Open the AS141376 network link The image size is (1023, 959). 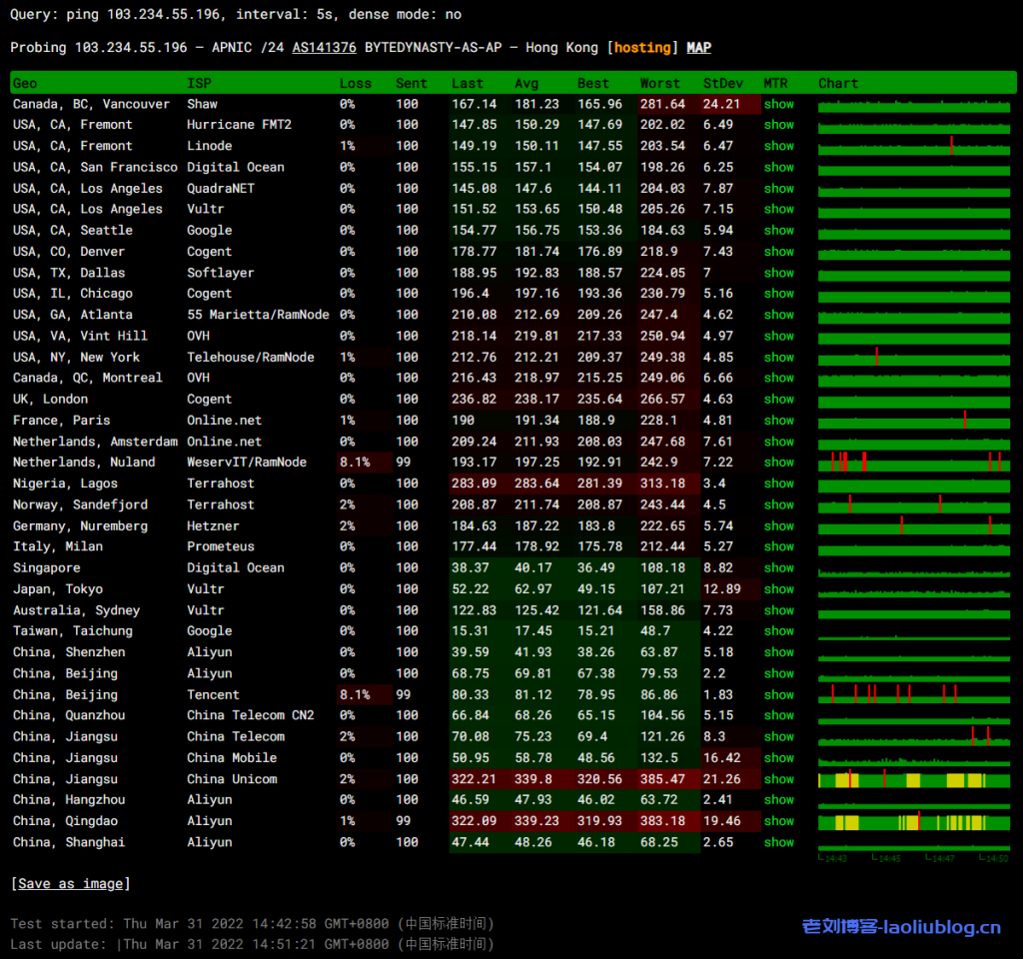click(325, 48)
